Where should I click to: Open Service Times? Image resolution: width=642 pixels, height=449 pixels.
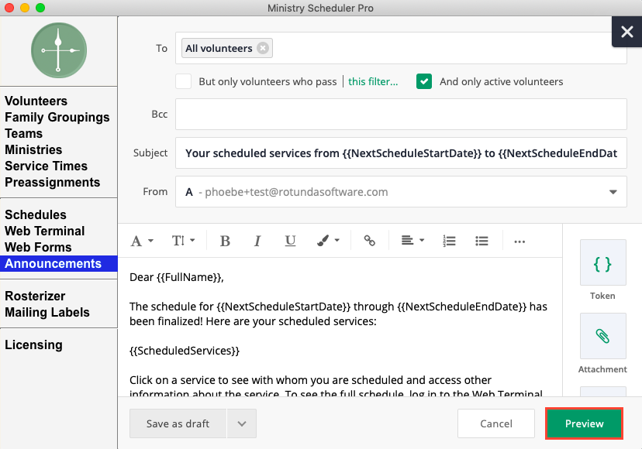47,166
